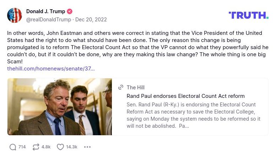Click the TRUTH logo
This screenshot has width=276, height=158.
(x=248, y=15)
